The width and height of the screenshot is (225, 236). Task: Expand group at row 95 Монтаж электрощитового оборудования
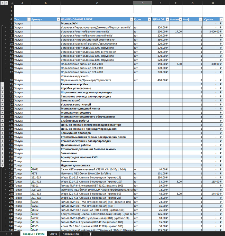coord(2,117)
